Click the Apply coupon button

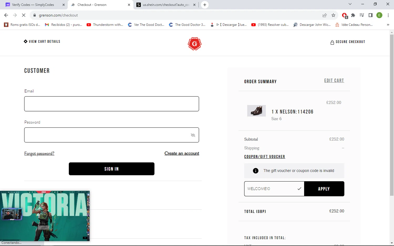click(x=324, y=189)
